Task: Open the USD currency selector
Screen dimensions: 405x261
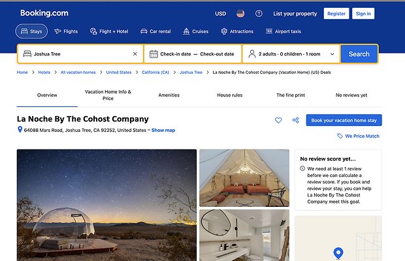Action: [x=221, y=13]
